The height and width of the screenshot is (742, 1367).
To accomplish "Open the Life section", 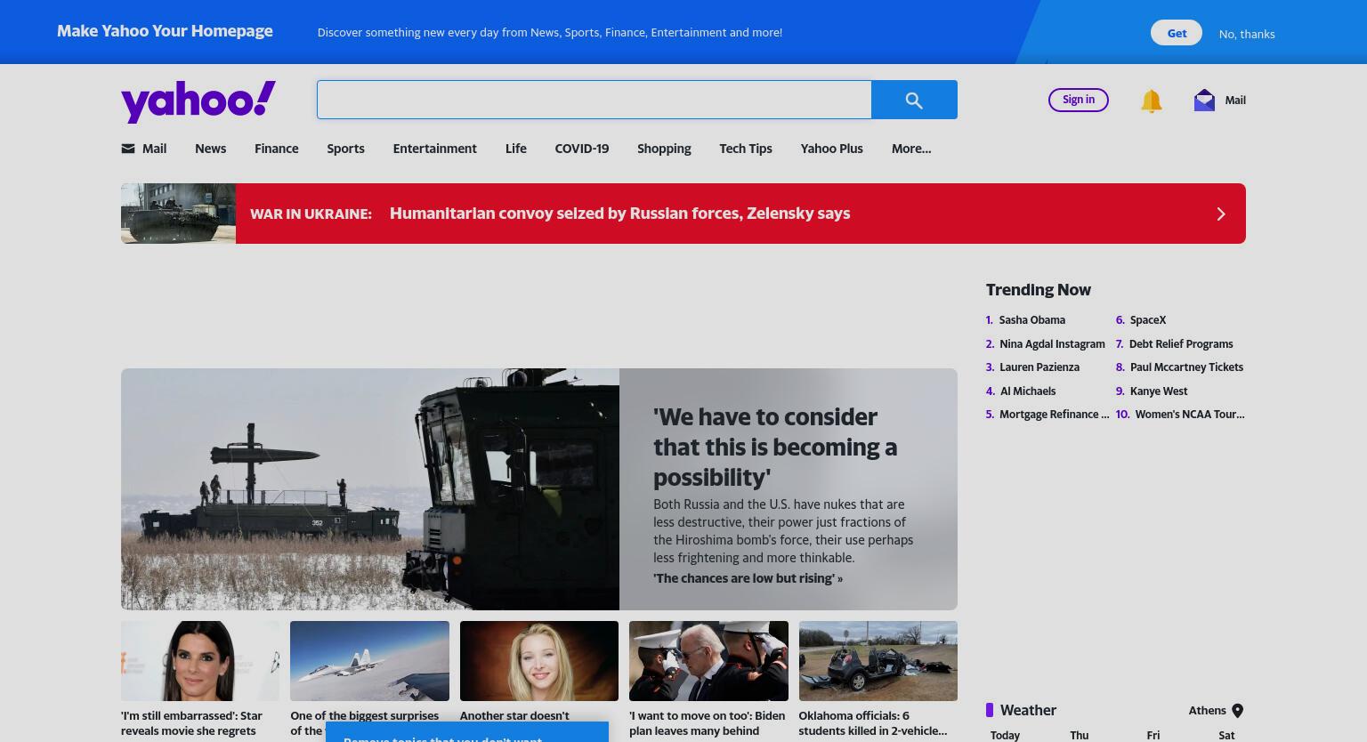I will (515, 149).
